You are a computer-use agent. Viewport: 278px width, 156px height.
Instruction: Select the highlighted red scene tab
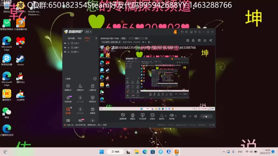(87, 38)
